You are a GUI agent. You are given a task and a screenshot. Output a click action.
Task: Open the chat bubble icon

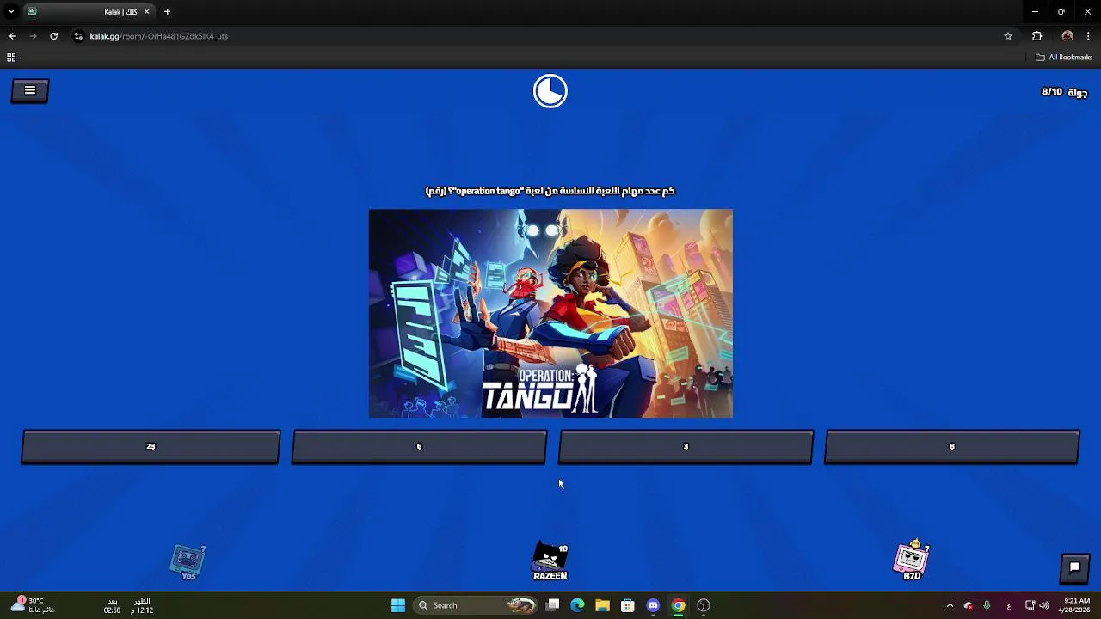pyautogui.click(x=1074, y=567)
